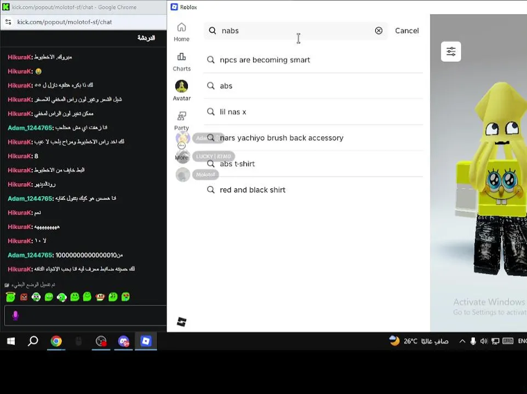Select suggestion "lil nas x"
This screenshot has width=527, height=394.
pos(313,112)
